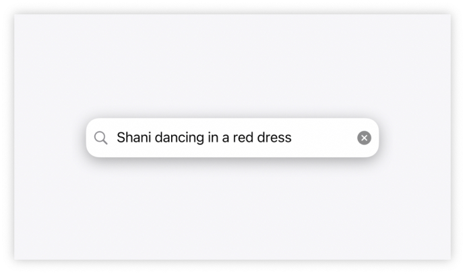This screenshot has height=274, width=465.
Task: Clear the search text with the X button
Action: pyautogui.click(x=364, y=138)
